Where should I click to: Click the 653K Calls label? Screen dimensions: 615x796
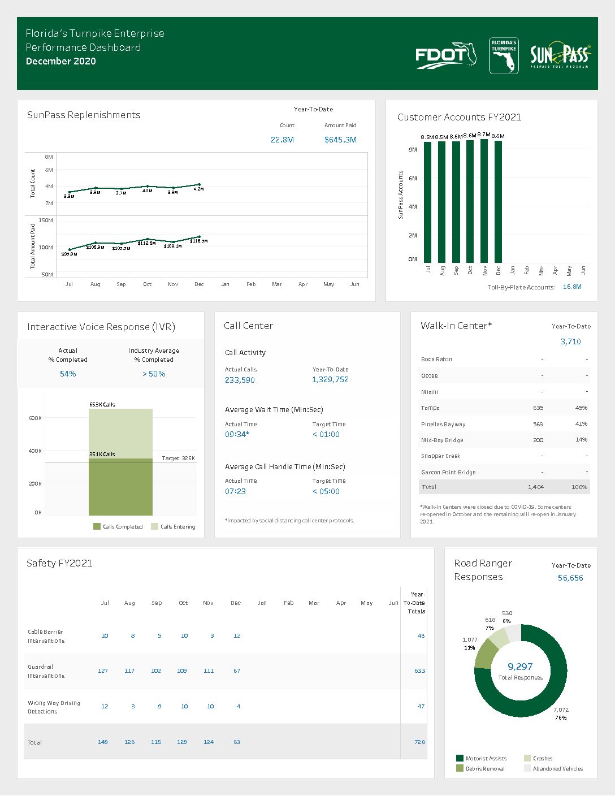click(x=102, y=405)
